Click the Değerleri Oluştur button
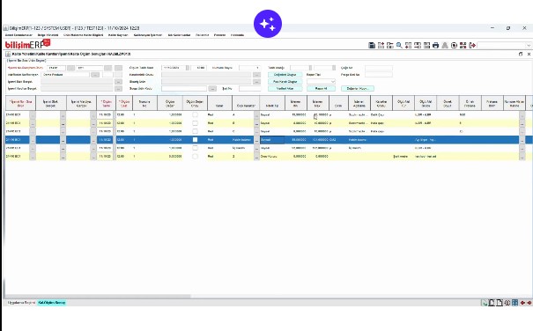This screenshot has width=533, height=331. (x=285, y=75)
